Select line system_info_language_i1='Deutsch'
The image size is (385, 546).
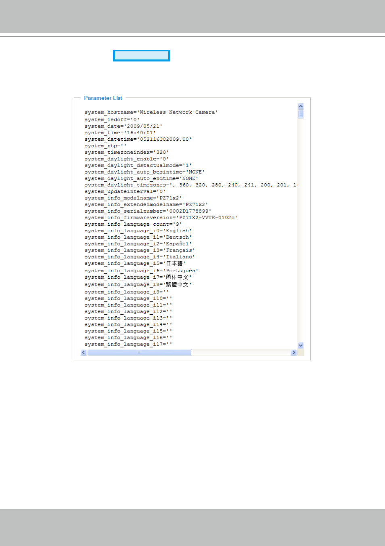point(138,237)
